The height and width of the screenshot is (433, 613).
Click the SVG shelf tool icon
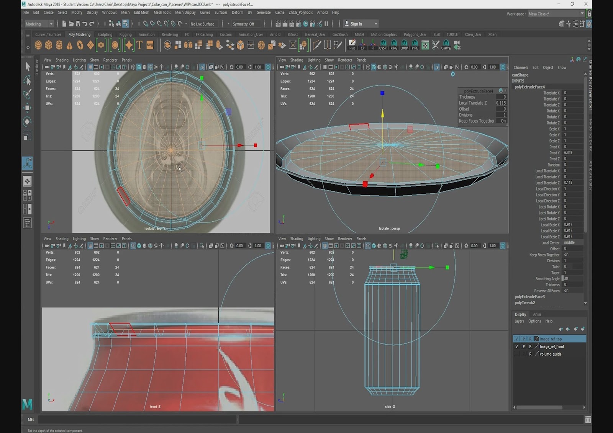coord(150,46)
